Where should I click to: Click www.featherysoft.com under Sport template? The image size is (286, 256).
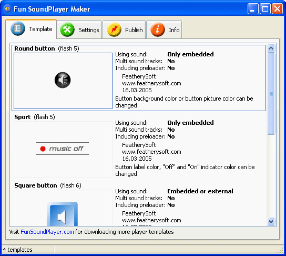point(151,152)
